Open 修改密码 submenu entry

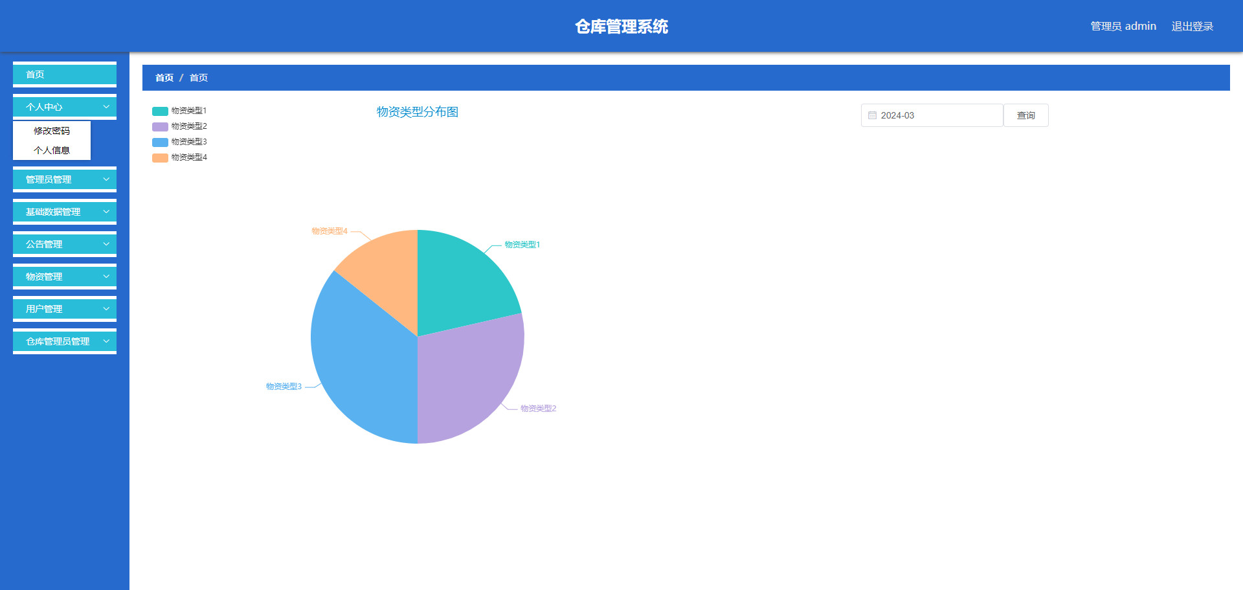(52, 131)
